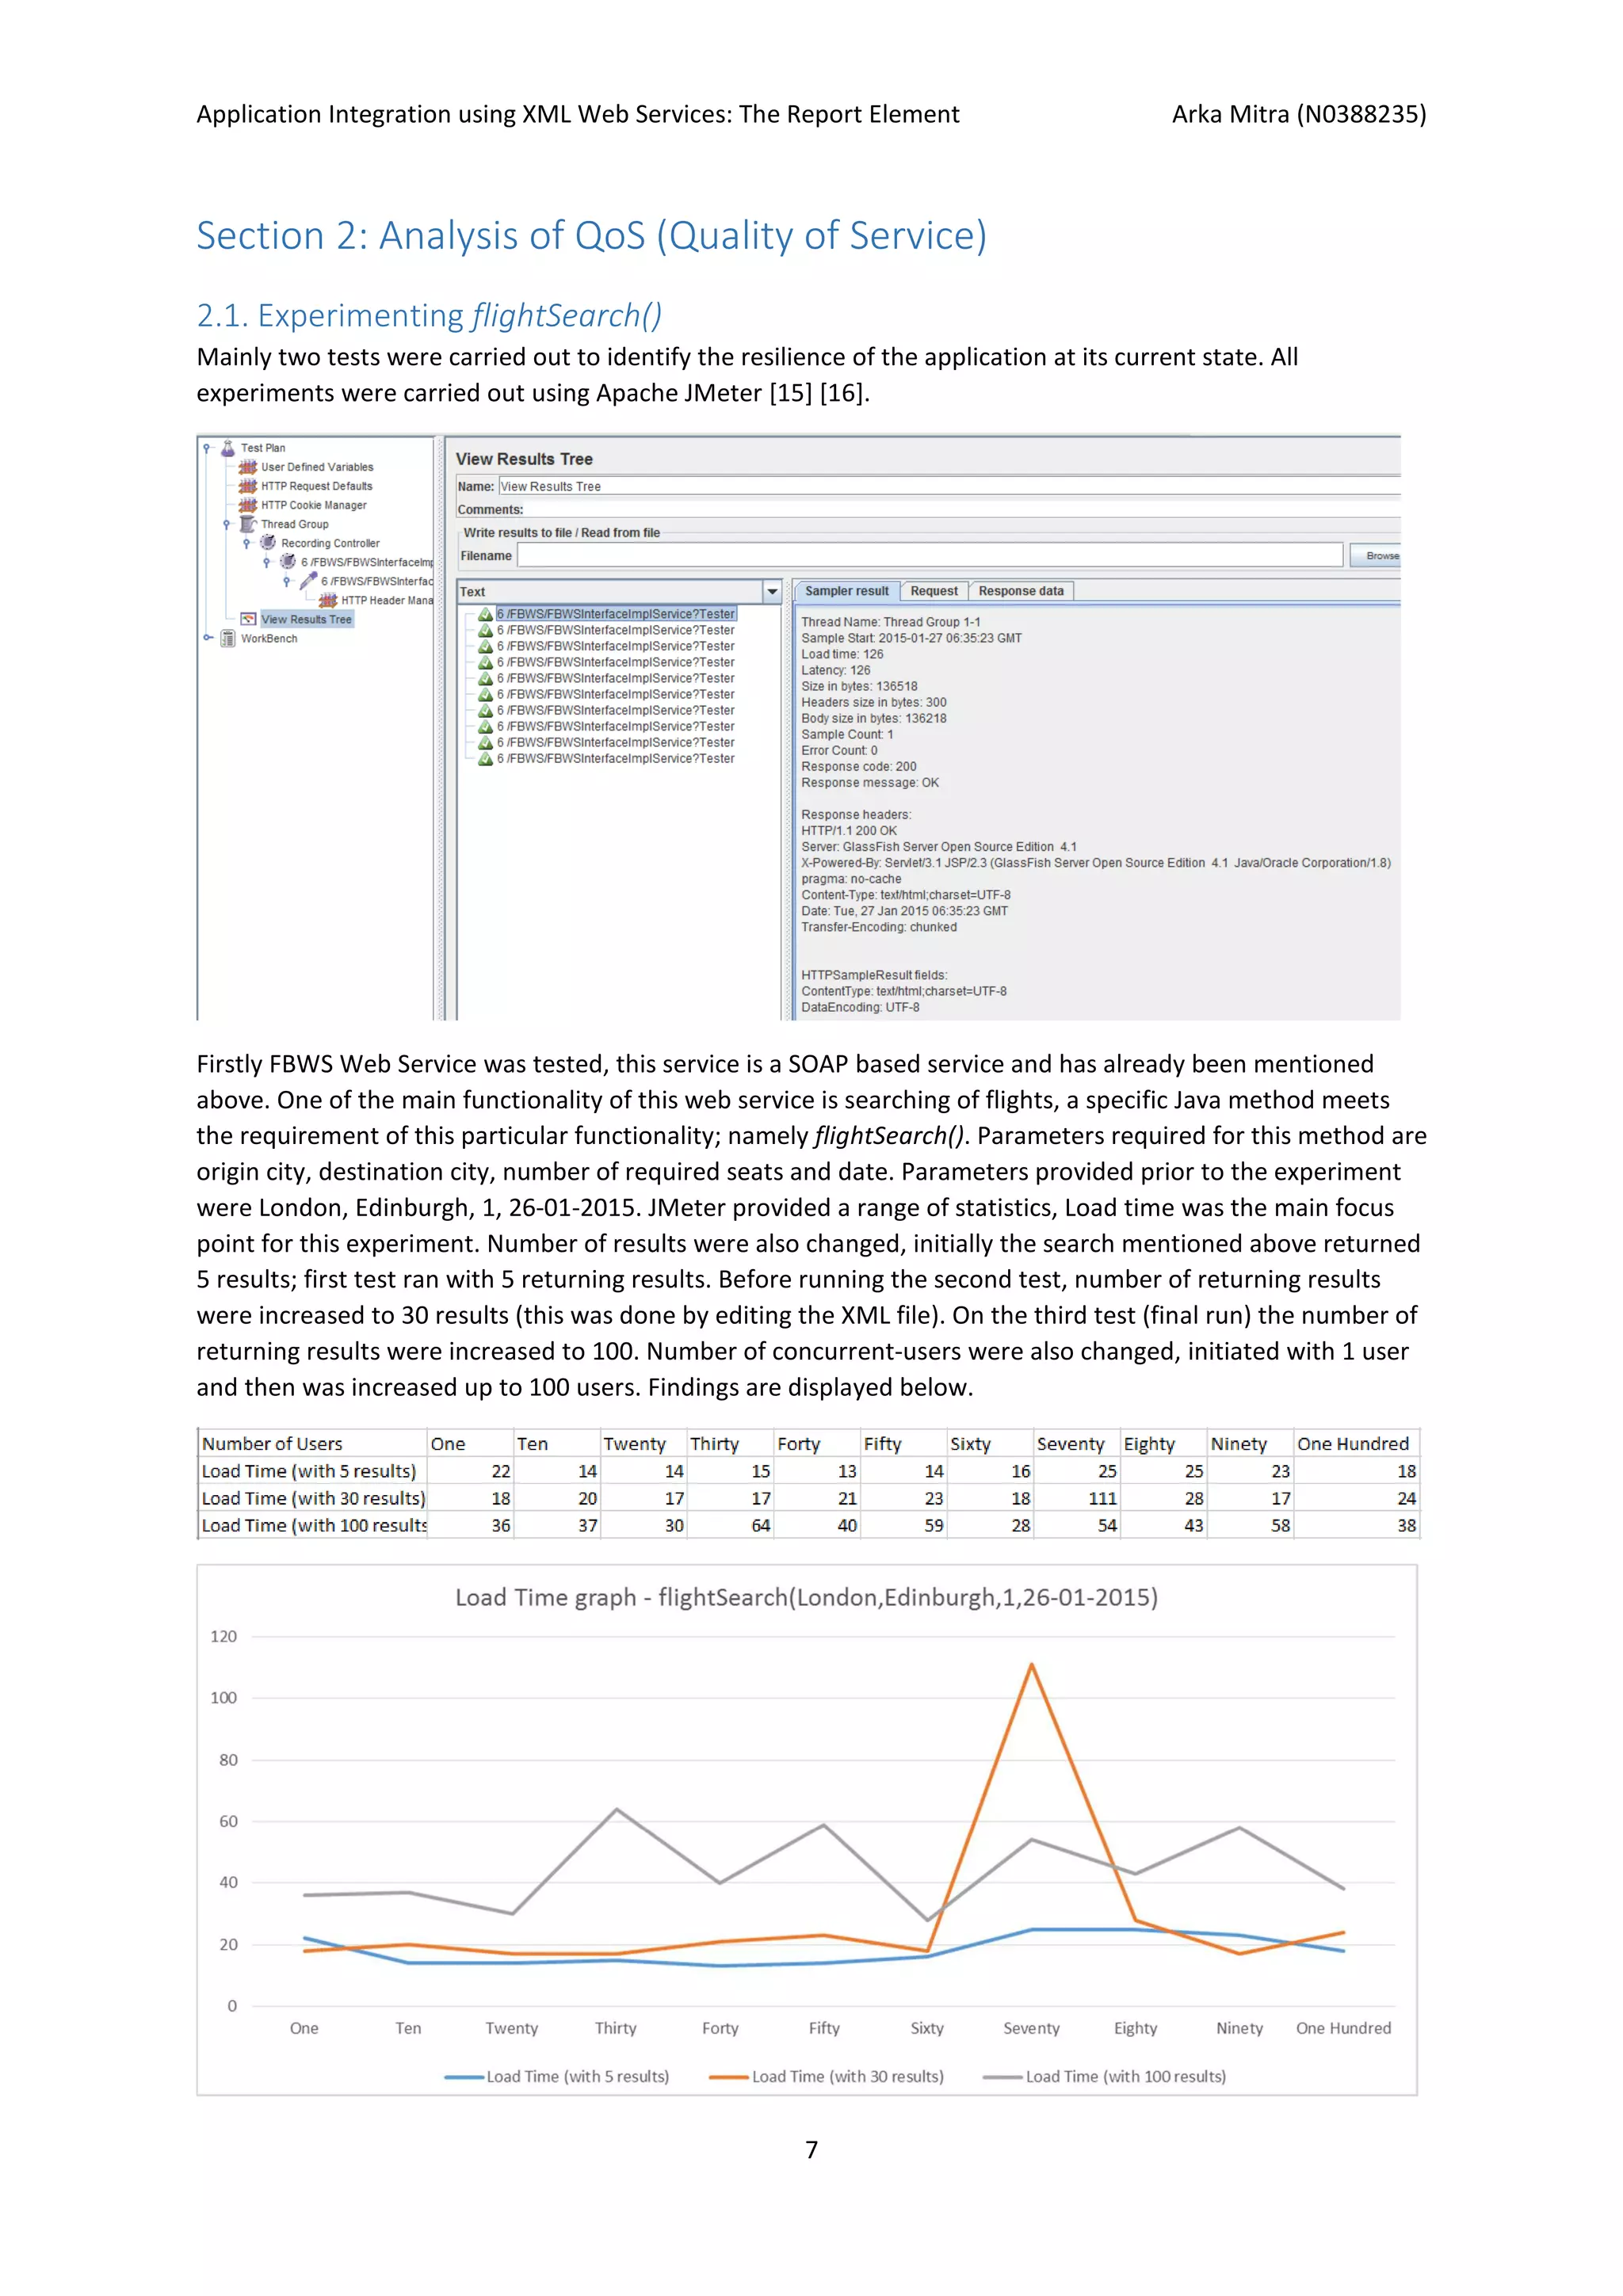Viewport: 1623px width, 2296px height.
Task: Select the User Defined Variables icon
Action: (248, 467)
